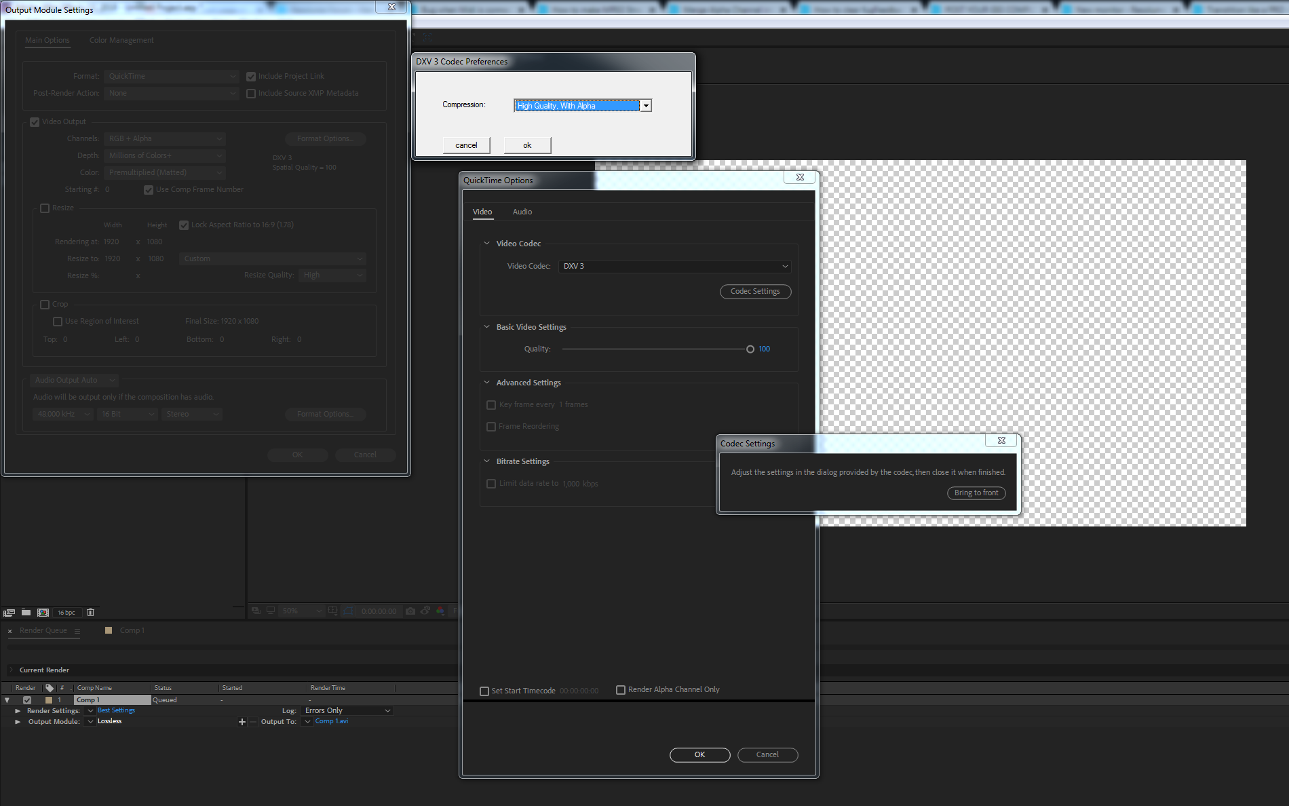Open the Video Codec DXV 3 dropdown
Screen dimensions: 1289x806
pos(674,267)
